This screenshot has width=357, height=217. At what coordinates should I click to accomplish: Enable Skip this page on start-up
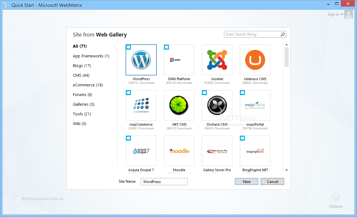(x=18, y=198)
